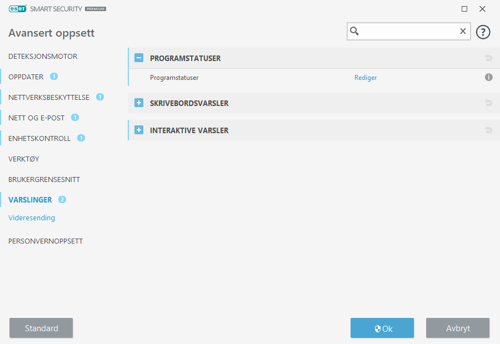Open ENHETSKONTROLL settings

[x=39, y=139]
